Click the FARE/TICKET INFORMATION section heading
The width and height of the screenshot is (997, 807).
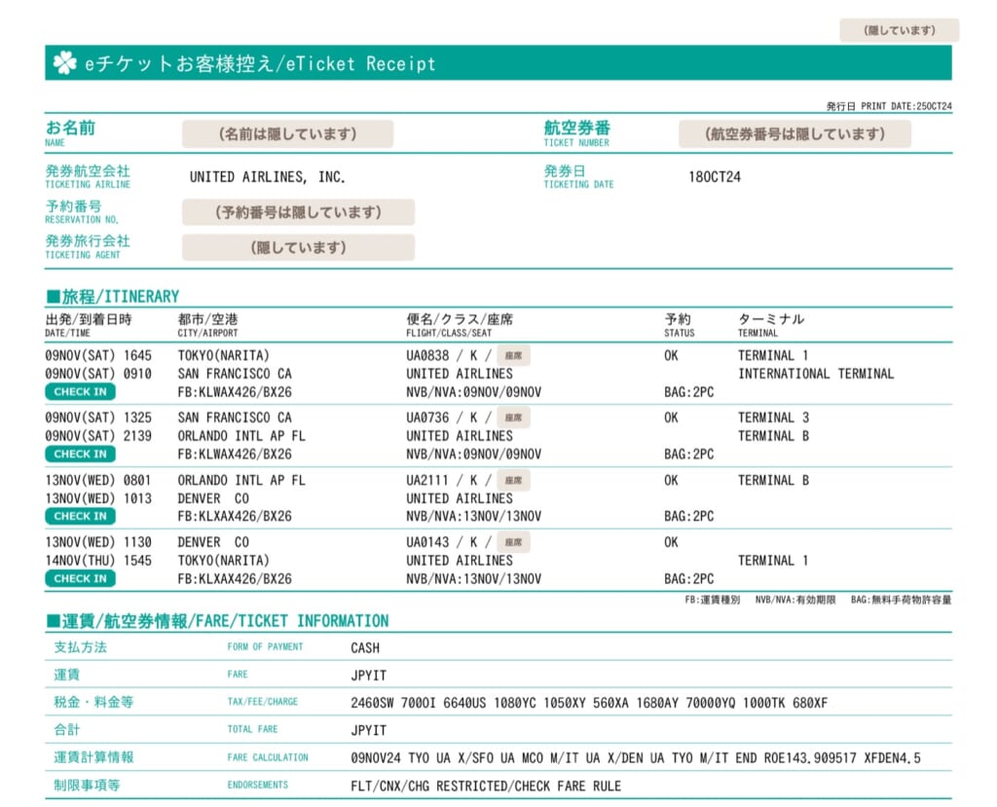click(x=217, y=621)
